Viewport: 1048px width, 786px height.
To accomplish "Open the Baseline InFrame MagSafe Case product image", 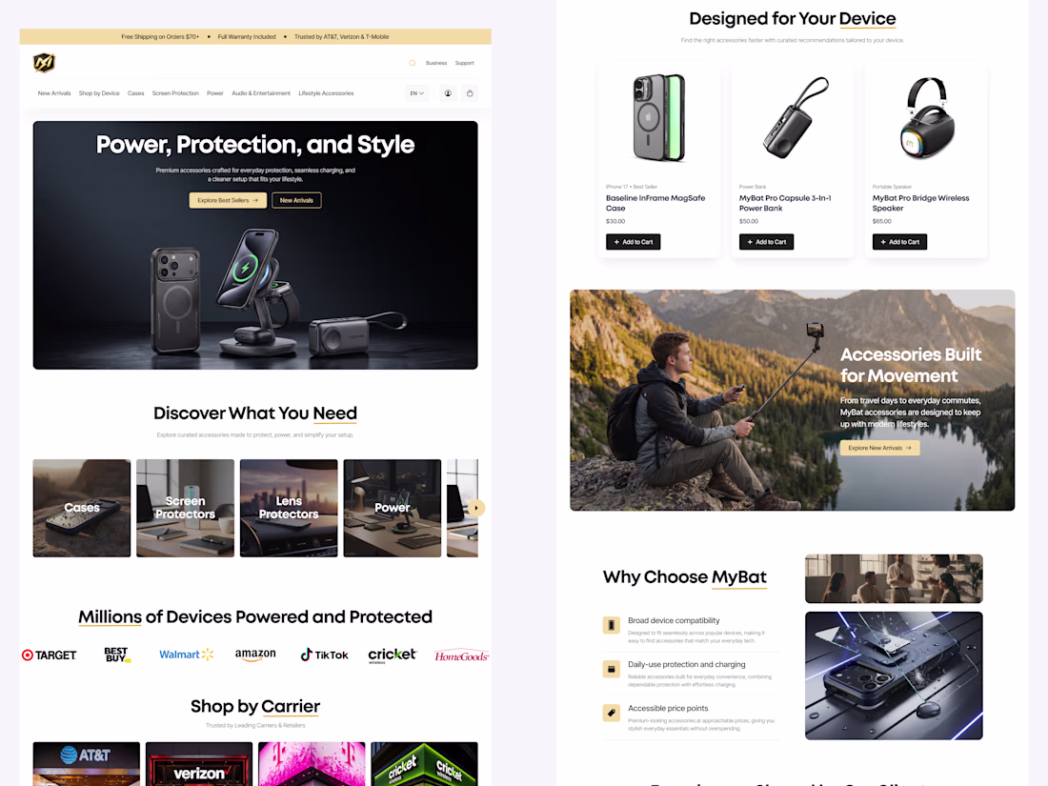I will click(x=659, y=119).
